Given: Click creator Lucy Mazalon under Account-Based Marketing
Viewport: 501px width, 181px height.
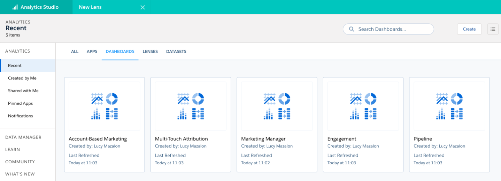Looking at the screenshot, I should pyautogui.click(x=107, y=146).
